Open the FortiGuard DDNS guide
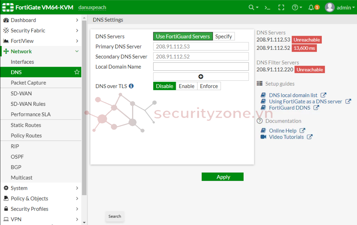The image size is (357, 225). 289,108
